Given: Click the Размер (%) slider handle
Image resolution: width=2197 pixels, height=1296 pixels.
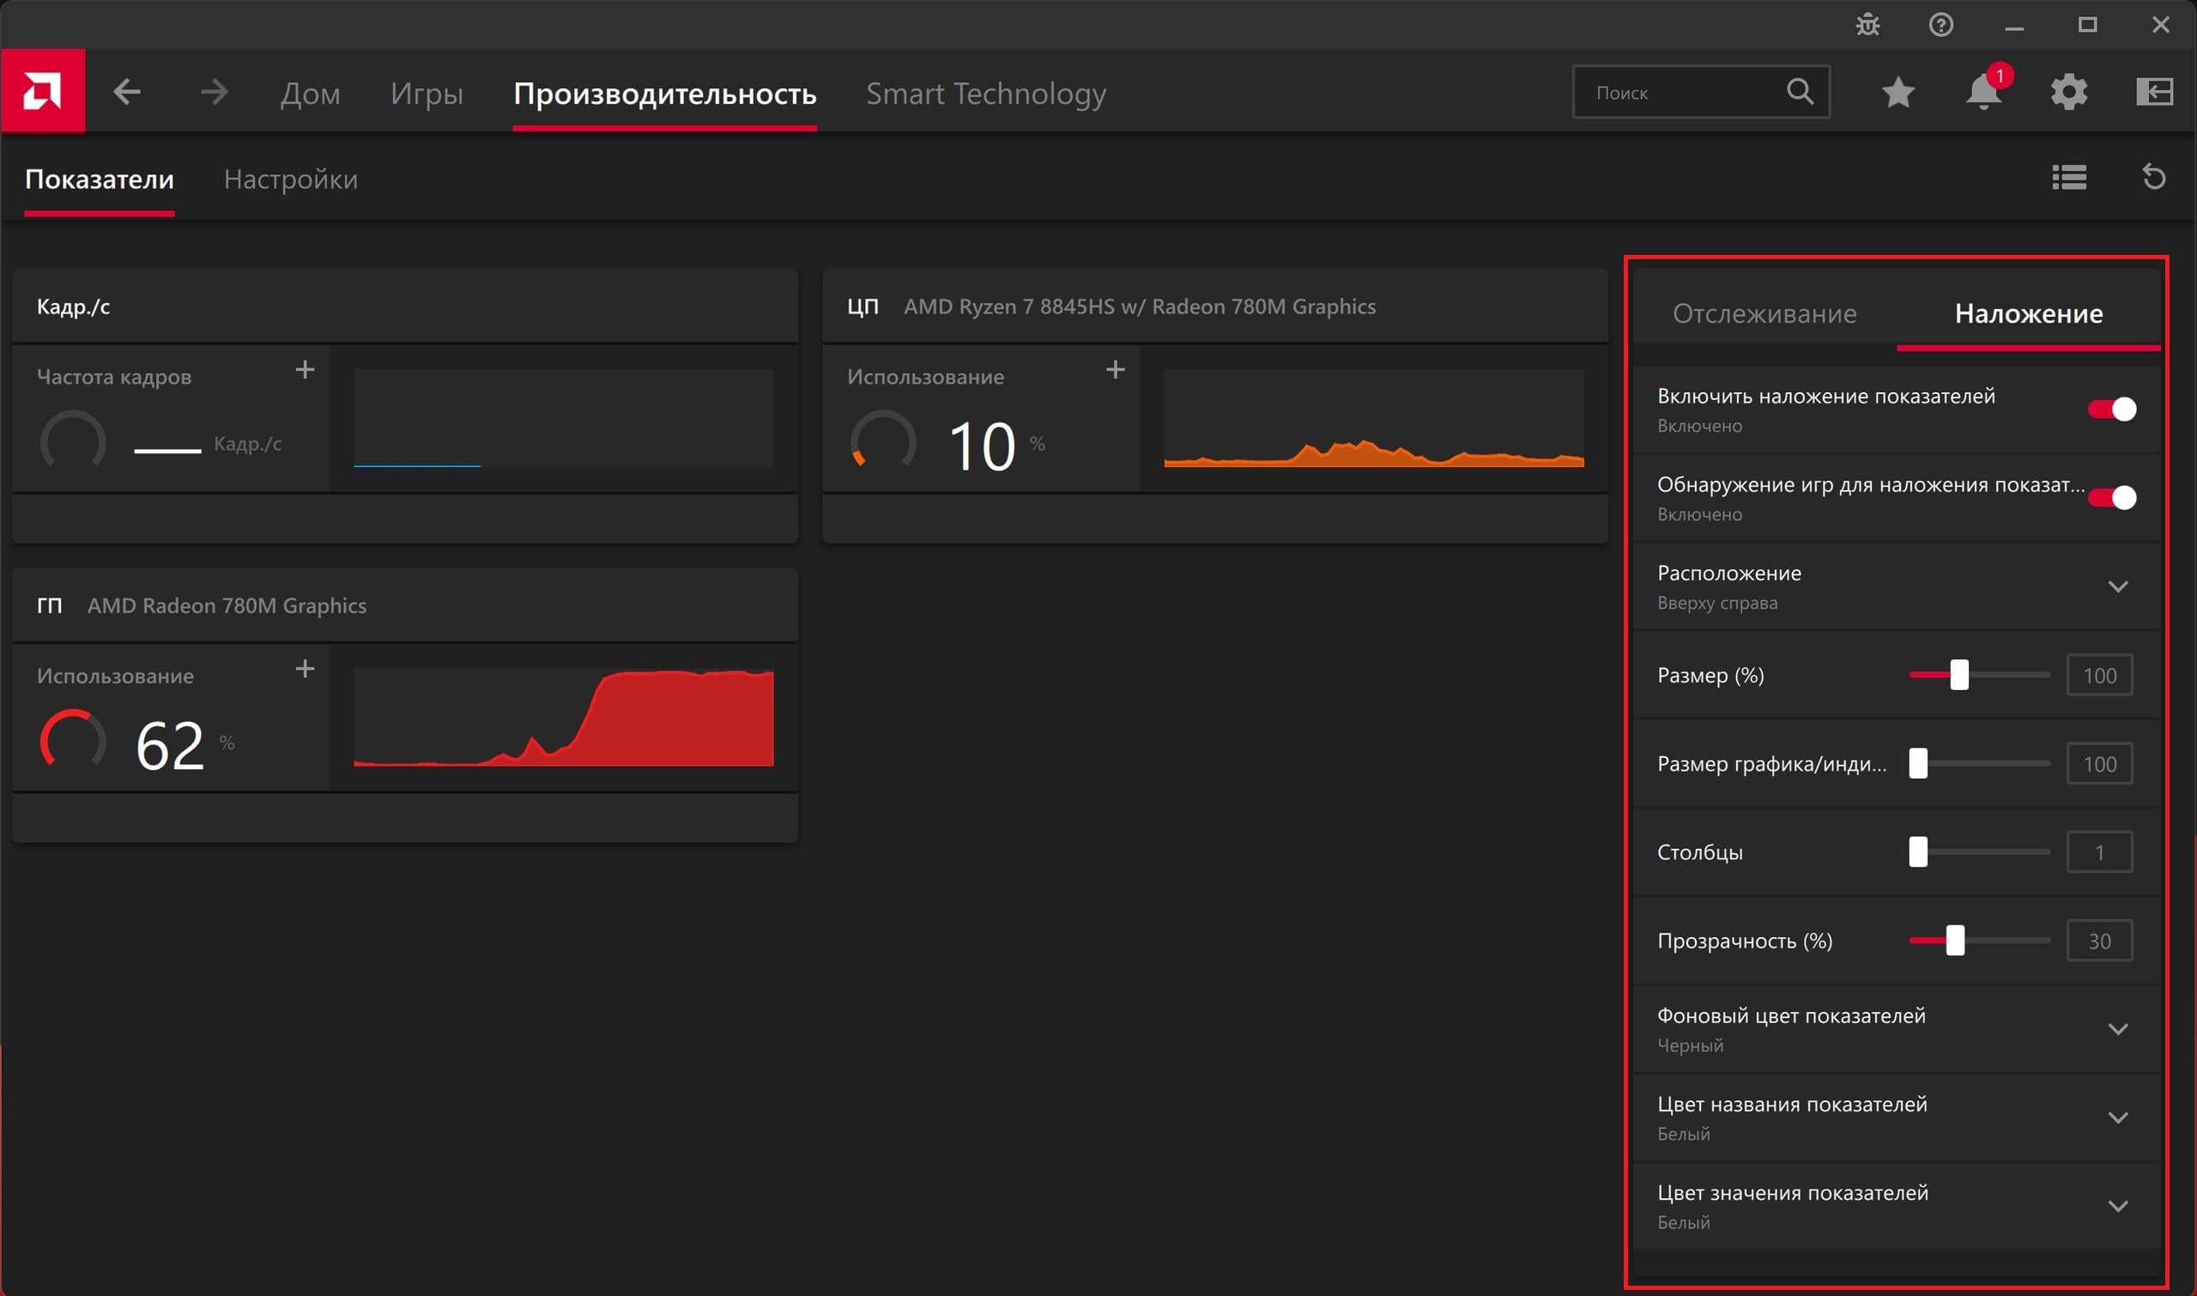Looking at the screenshot, I should [x=1959, y=675].
